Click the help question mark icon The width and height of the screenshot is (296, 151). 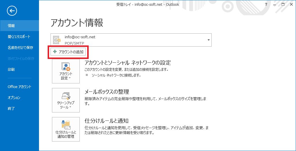pyautogui.click(x=266, y=5)
